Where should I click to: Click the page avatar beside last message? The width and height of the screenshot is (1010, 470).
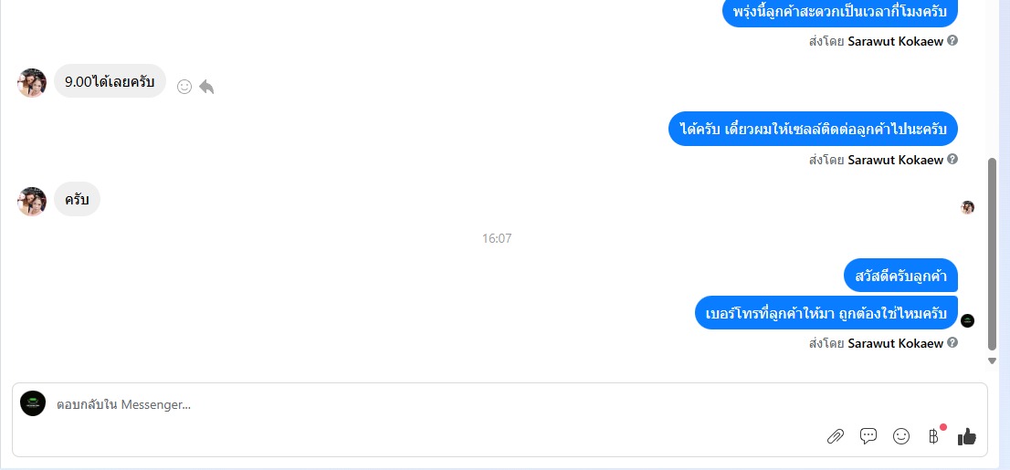tap(967, 320)
